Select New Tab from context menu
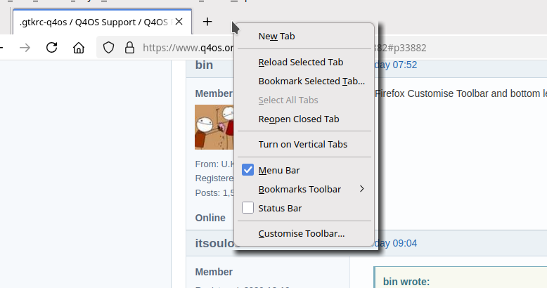This screenshot has height=288, width=547. (277, 36)
